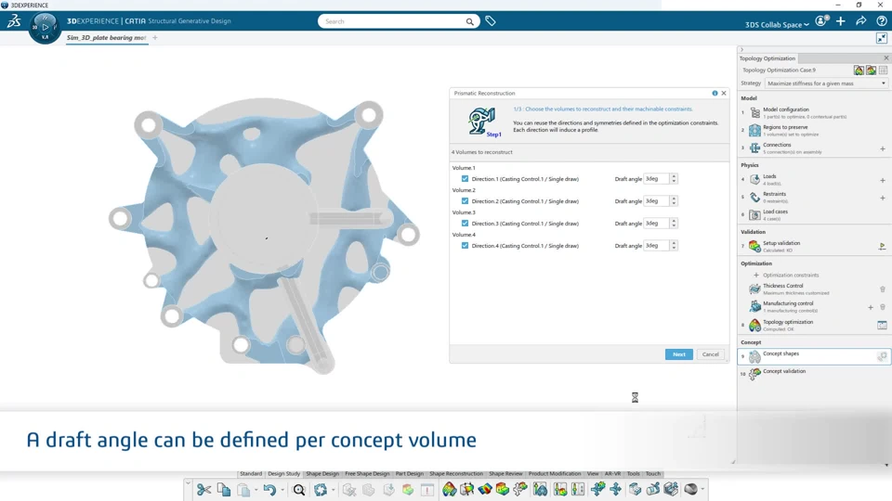
Task: Click the tag icon beside search
Action: click(491, 21)
